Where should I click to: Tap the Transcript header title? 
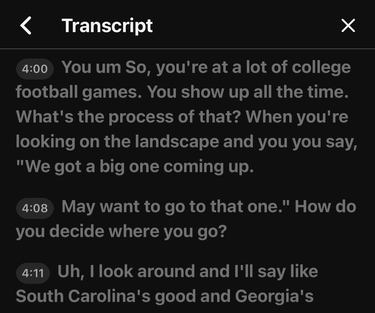pos(107,25)
